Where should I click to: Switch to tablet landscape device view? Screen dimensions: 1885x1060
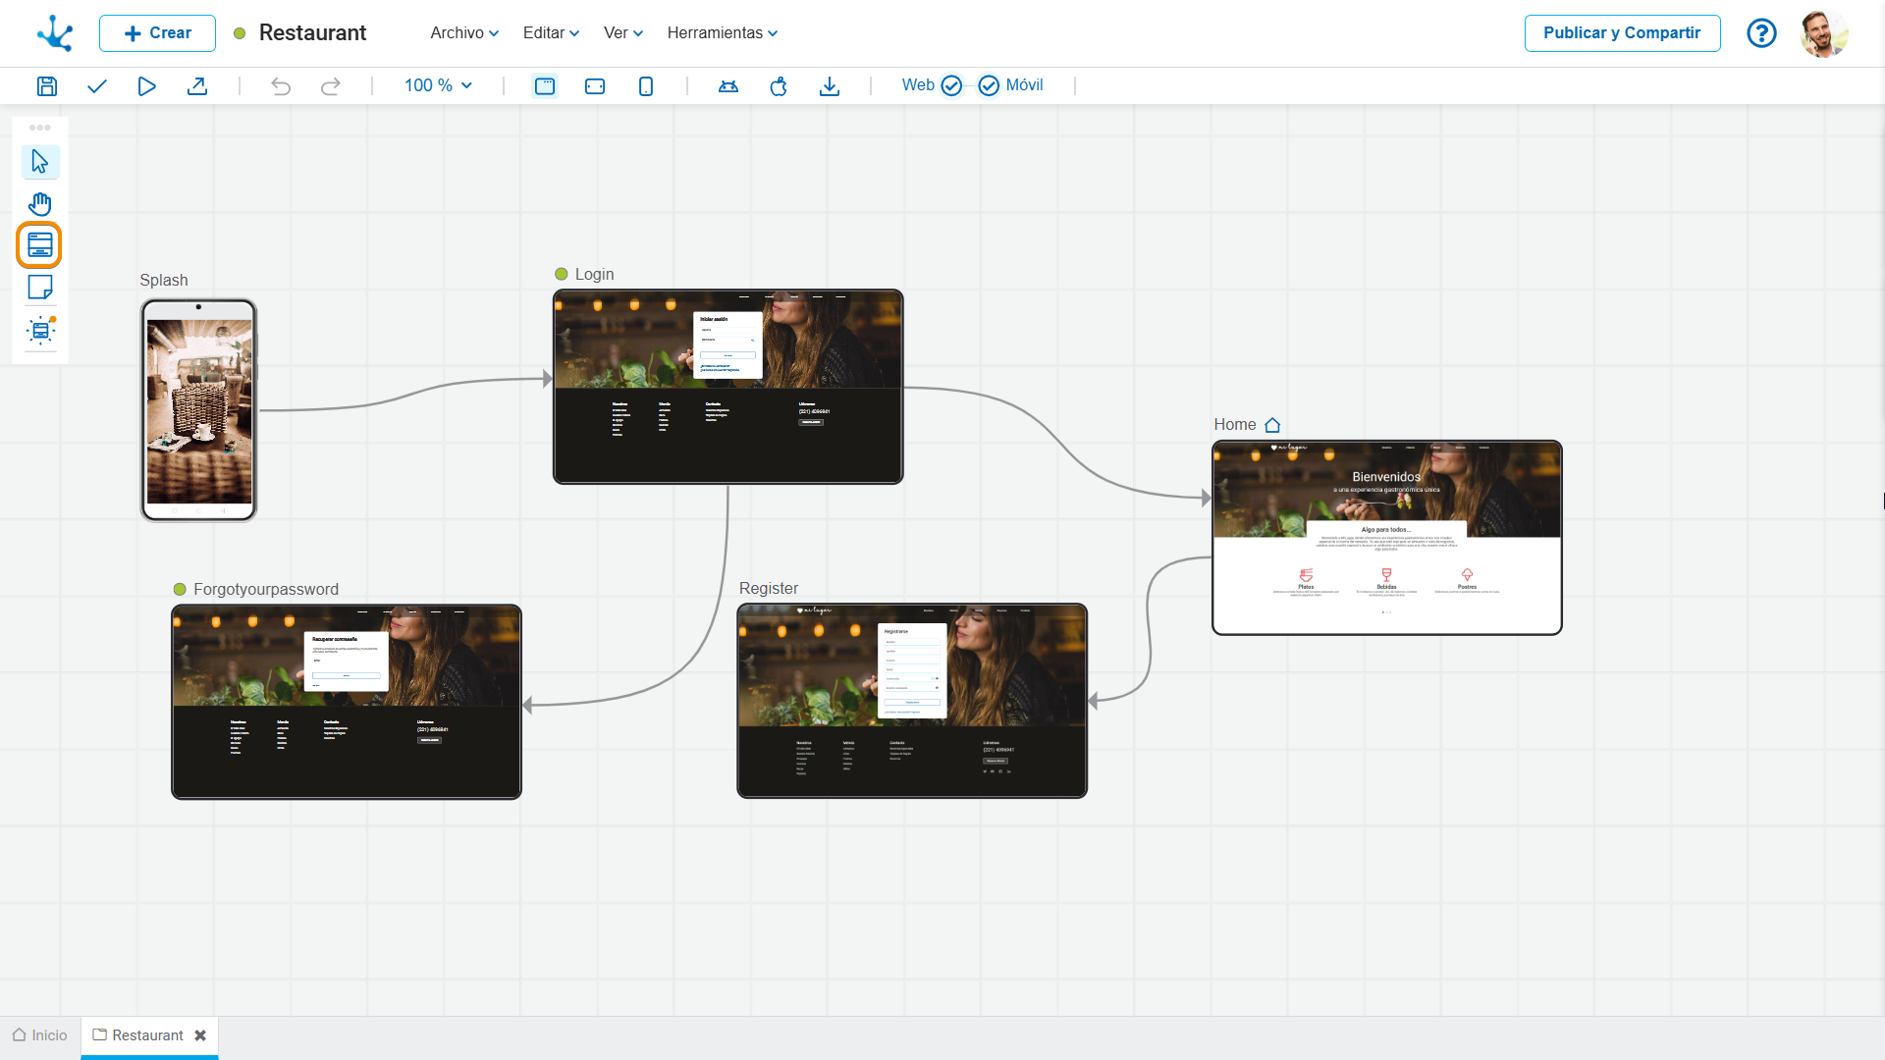click(x=595, y=86)
